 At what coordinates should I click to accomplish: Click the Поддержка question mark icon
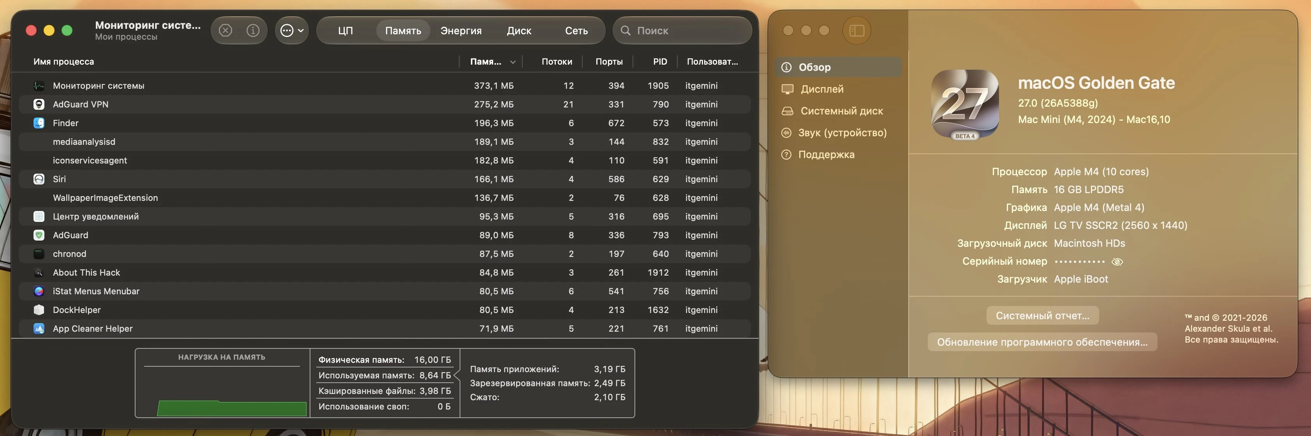(787, 155)
